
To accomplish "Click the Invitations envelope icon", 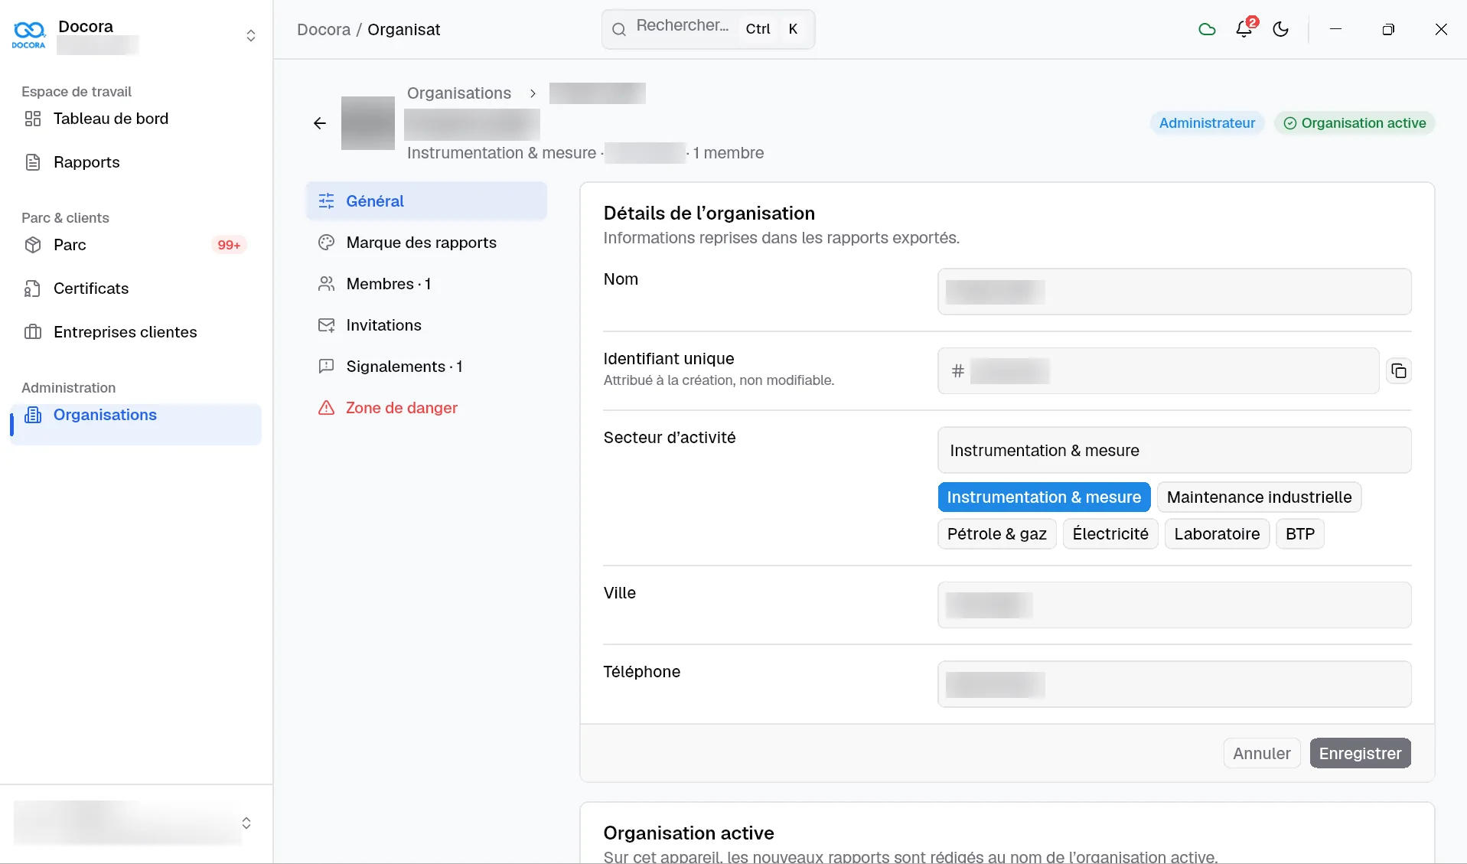I will click(x=327, y=325).
